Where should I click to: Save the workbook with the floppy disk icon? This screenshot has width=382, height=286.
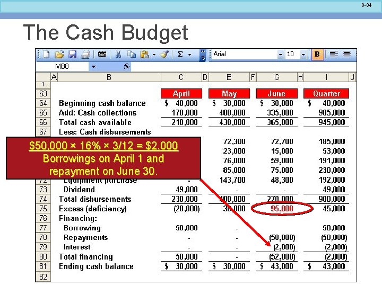(72, 55)
